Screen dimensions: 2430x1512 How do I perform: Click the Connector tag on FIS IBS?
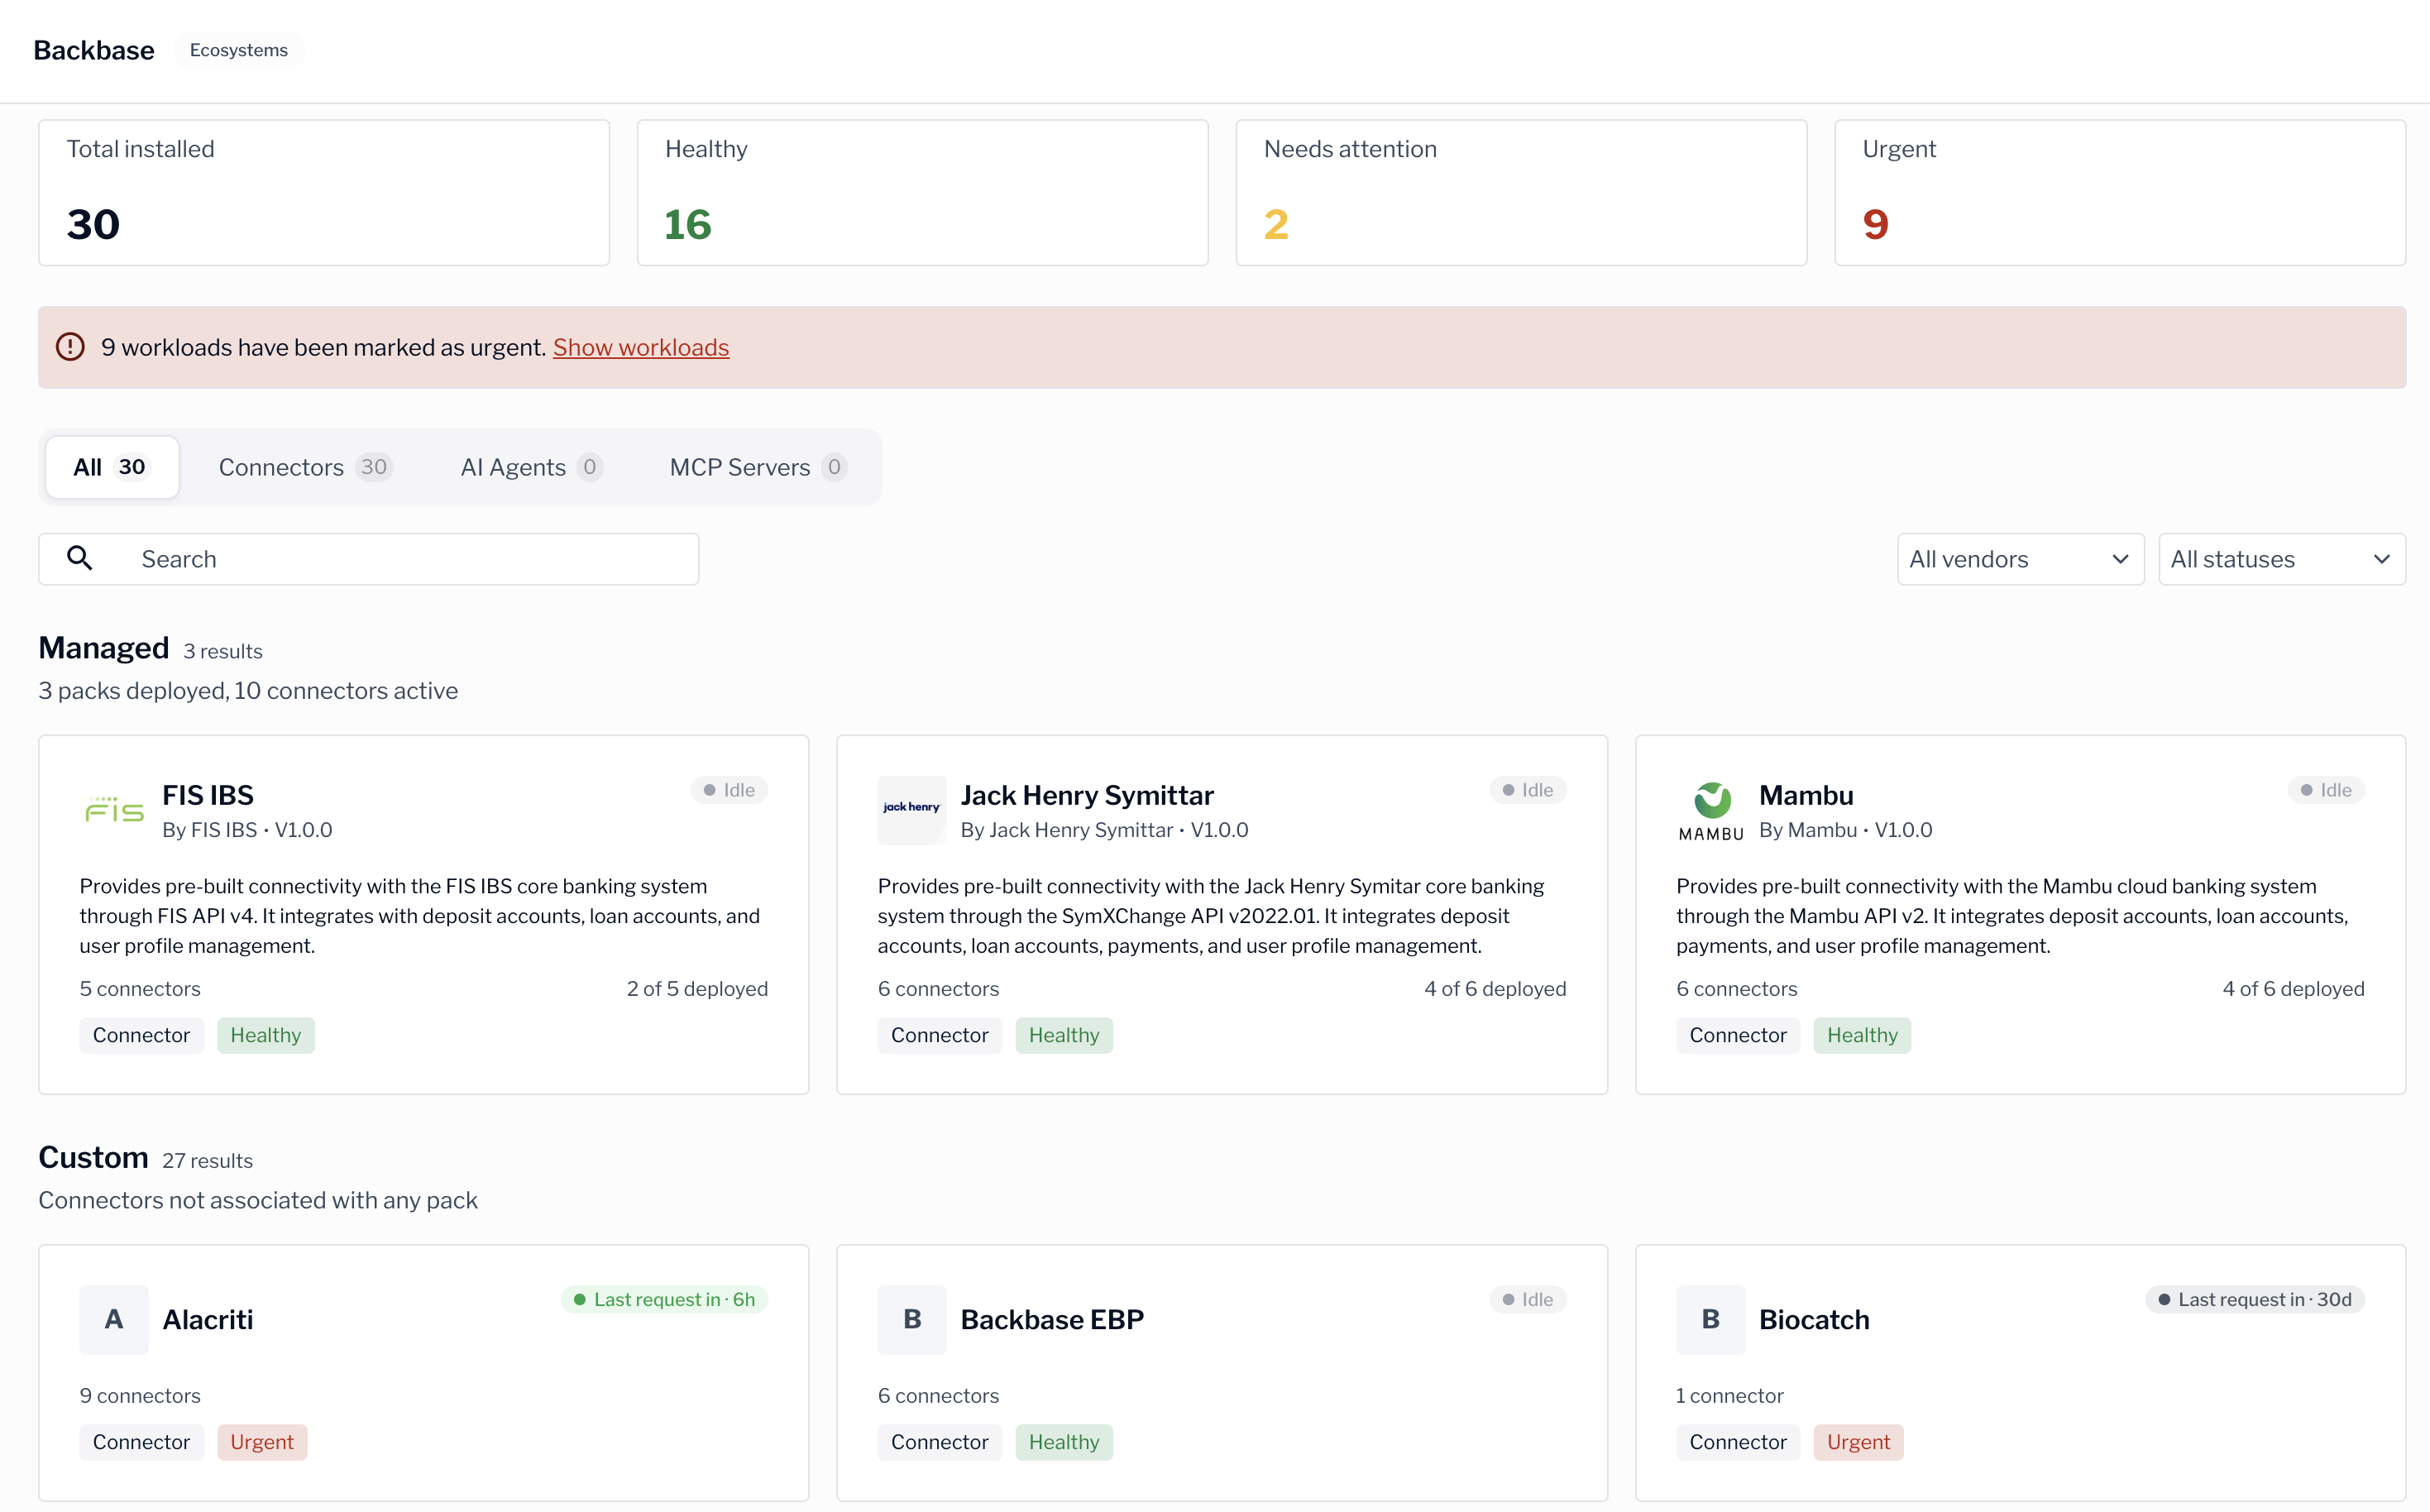tap(141, 1035)
